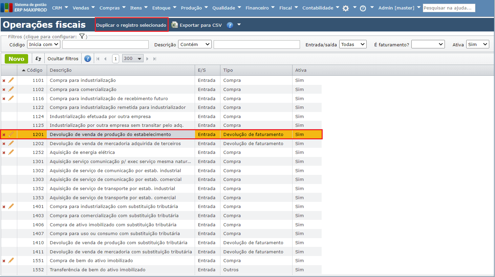
Task: Click pencil icon for record 1551
Action: (x=11, y=260)
